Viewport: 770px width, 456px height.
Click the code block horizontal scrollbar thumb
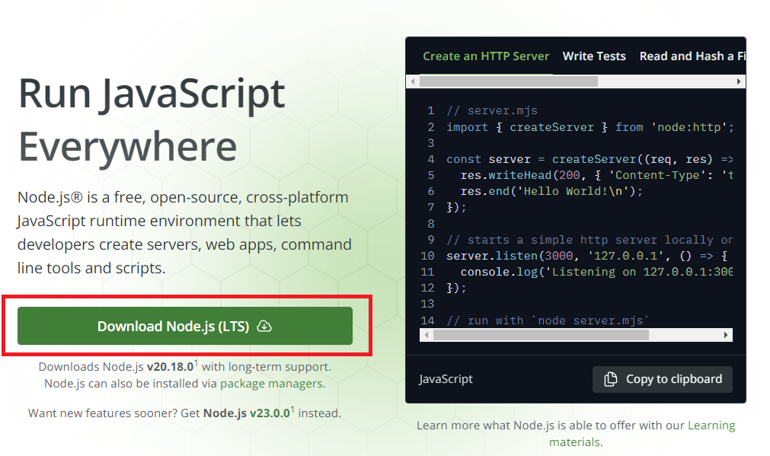point(542,335)
